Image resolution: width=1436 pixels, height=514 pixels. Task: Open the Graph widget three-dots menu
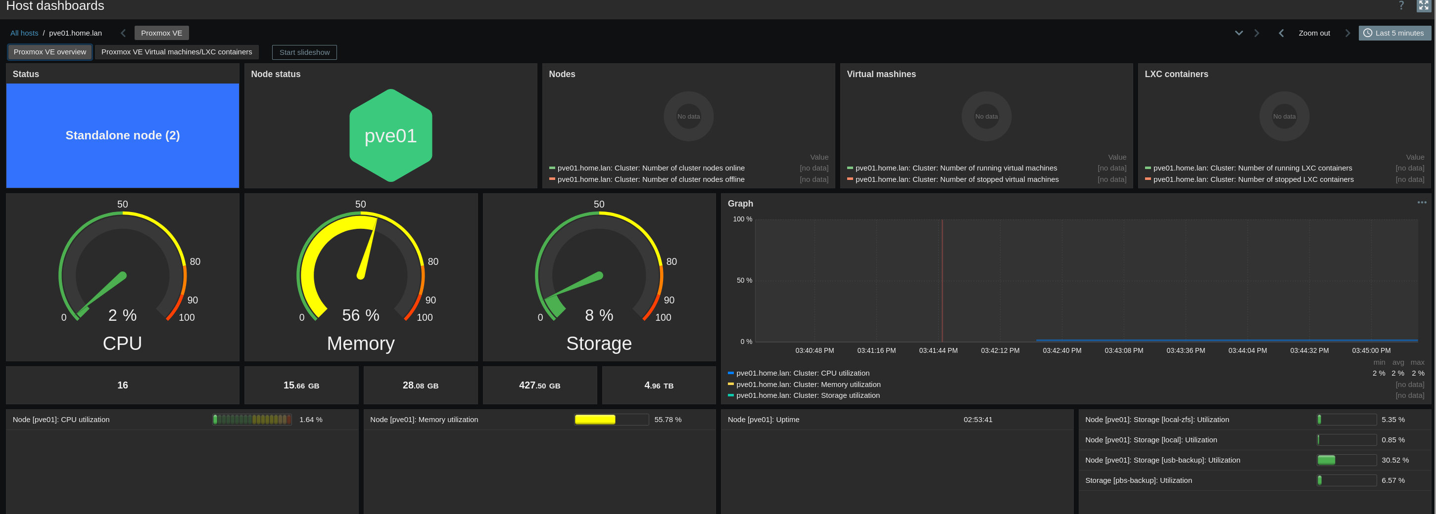pos(1422,203)
